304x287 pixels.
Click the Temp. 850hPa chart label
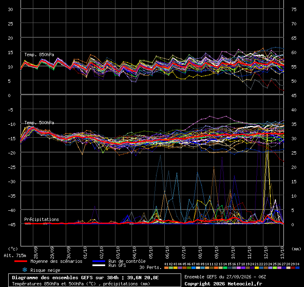coord(39,55)
